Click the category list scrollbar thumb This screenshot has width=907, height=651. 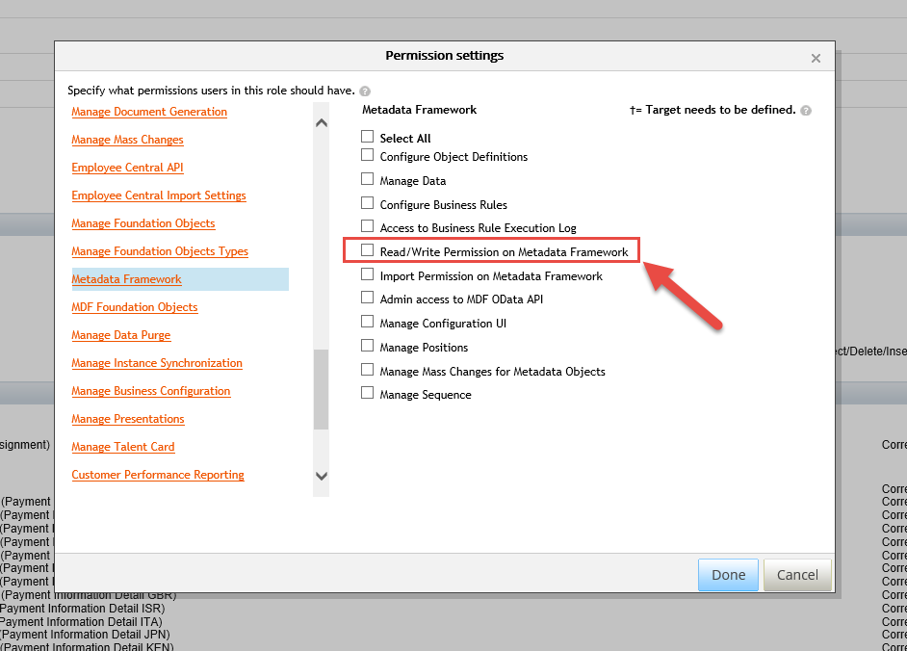click(x=321, y=389)
